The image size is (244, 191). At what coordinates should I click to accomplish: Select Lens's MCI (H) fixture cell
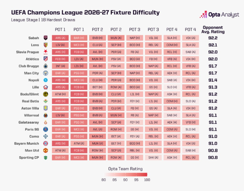(79, 45)
